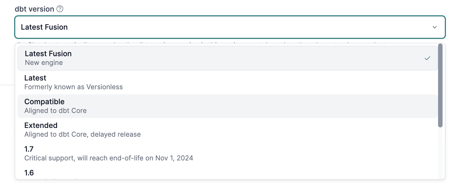The height and width of the screenshot is (183, 455).
Task: Select dbt version 1.6 option
Action: click(x=29, y=173)
